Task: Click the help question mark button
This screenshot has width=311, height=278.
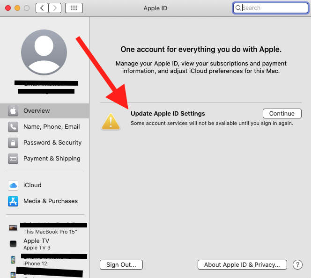Action: pyautogui.click(x=297, y=265)
